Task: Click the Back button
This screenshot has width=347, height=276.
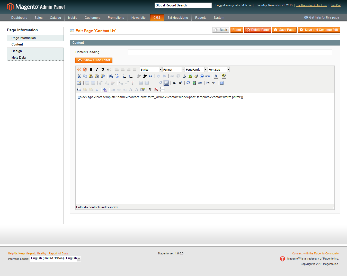Action: coord(221,30)
